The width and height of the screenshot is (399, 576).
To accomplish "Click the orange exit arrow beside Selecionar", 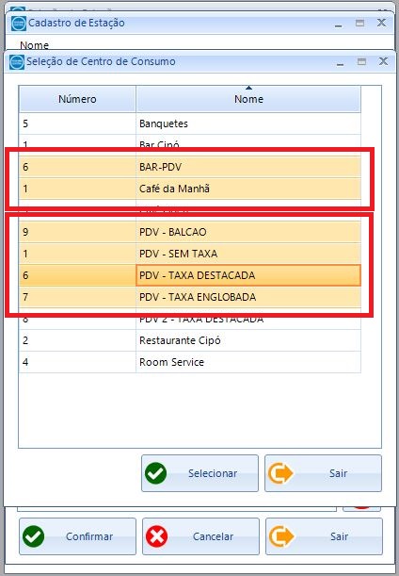I will (281, 473).
